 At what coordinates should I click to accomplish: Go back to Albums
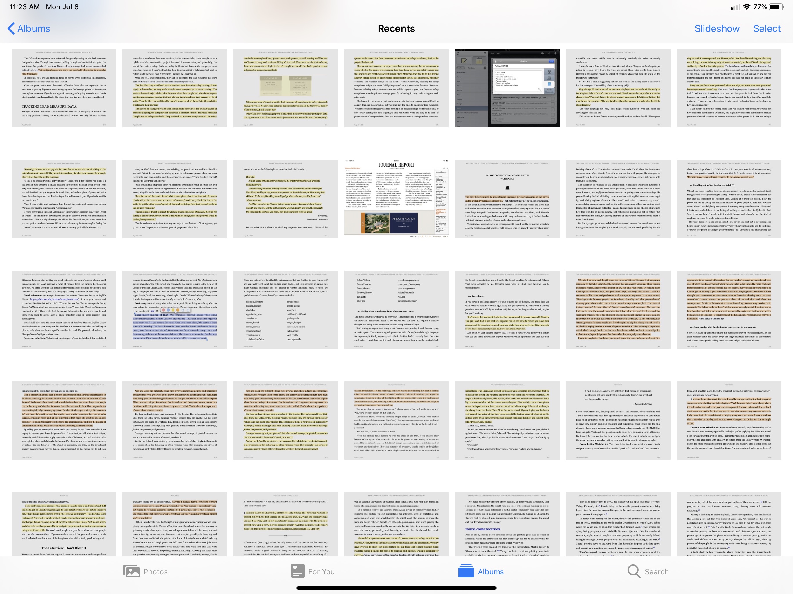tap(34, 29)
